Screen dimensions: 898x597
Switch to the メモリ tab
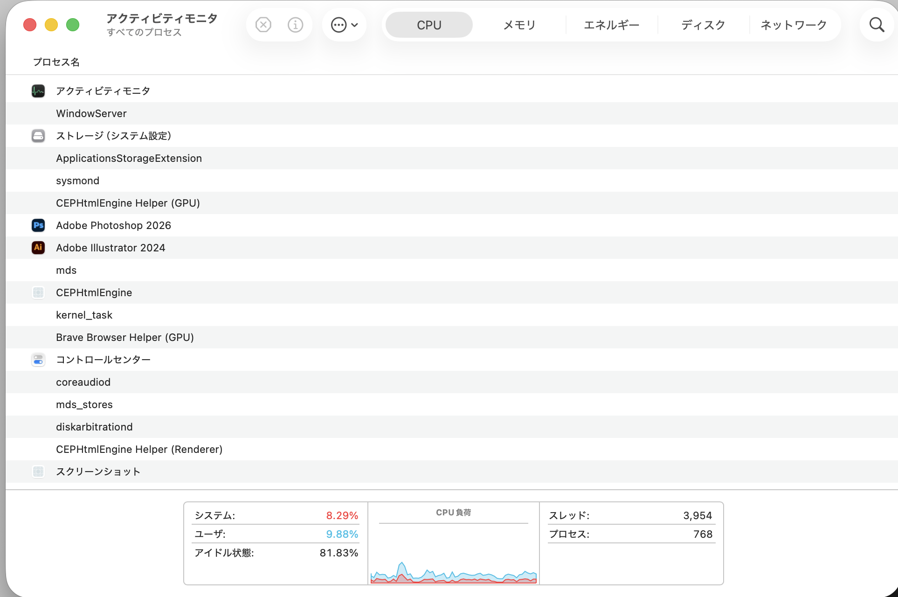pyautogui.click(x=519, y=25)
